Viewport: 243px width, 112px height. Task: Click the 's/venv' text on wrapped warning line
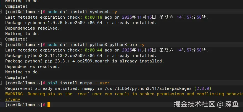click(13, 99)
